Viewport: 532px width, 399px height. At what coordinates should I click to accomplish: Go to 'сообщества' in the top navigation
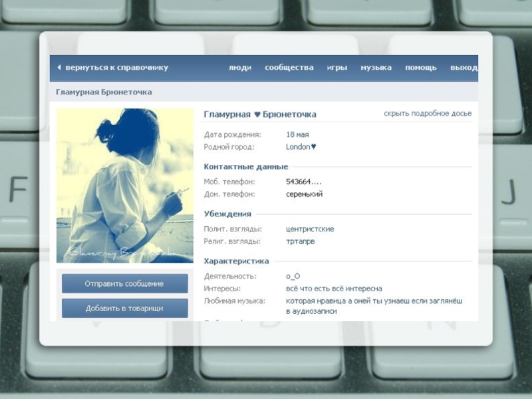coord(289,68)
